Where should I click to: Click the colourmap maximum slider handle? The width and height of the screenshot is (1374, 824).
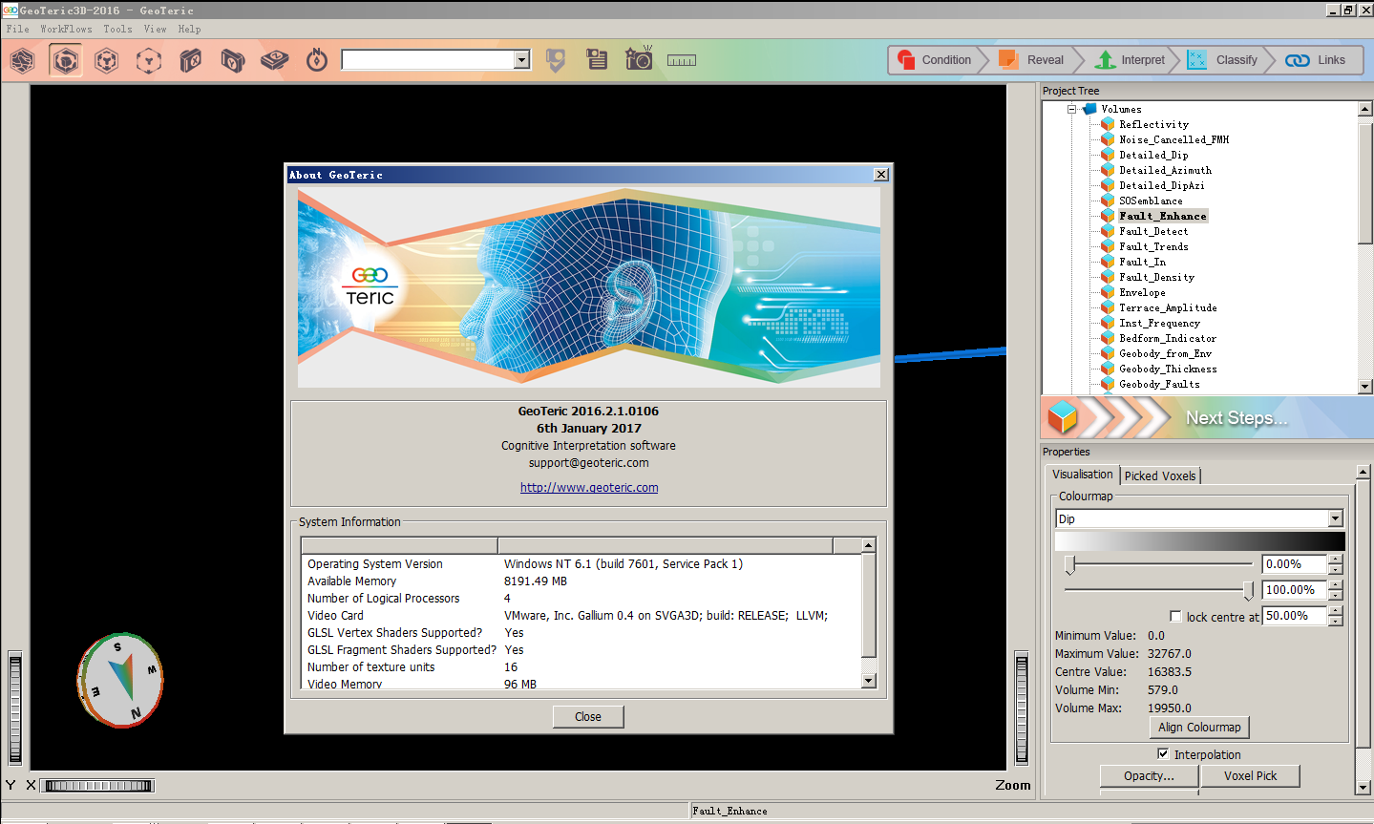pos(1248,591)
